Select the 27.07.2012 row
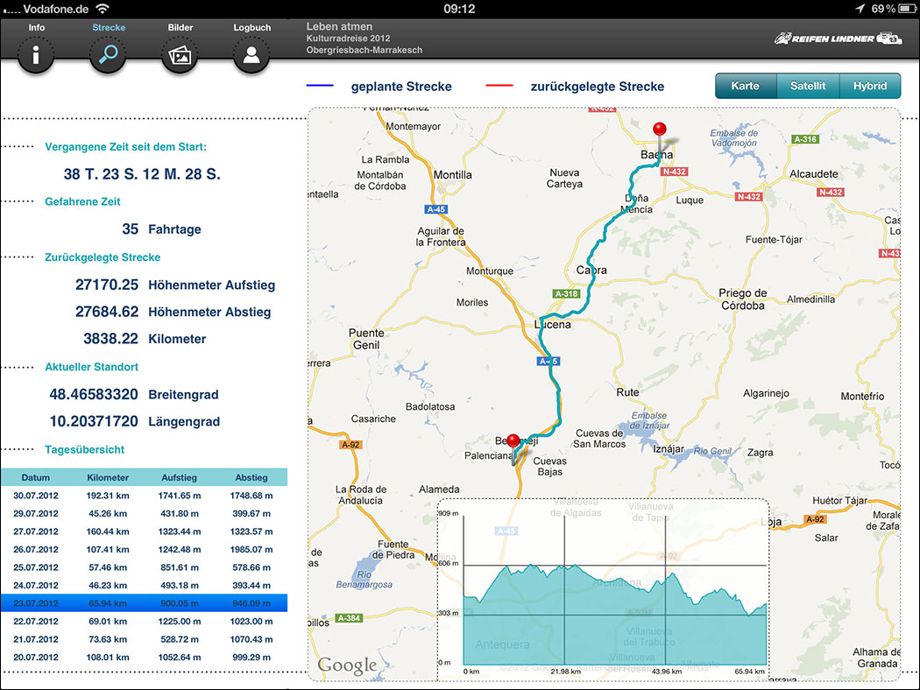Viewport: 920px width, 690px height. (144, 532)
